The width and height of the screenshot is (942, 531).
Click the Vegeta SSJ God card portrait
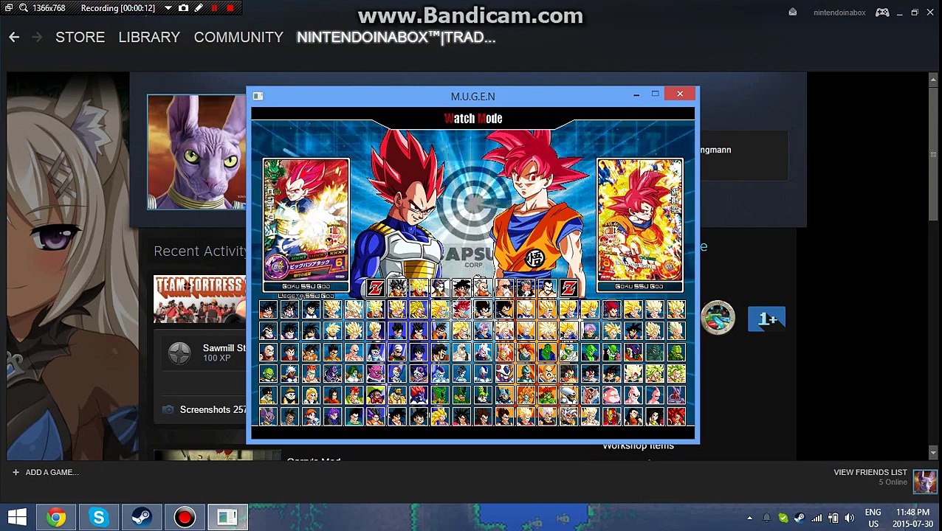(306, 220)
